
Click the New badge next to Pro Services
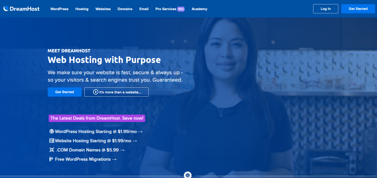[x=181, y=9]
